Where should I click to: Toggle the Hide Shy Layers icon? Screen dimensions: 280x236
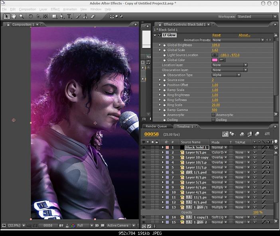point(242,134)
